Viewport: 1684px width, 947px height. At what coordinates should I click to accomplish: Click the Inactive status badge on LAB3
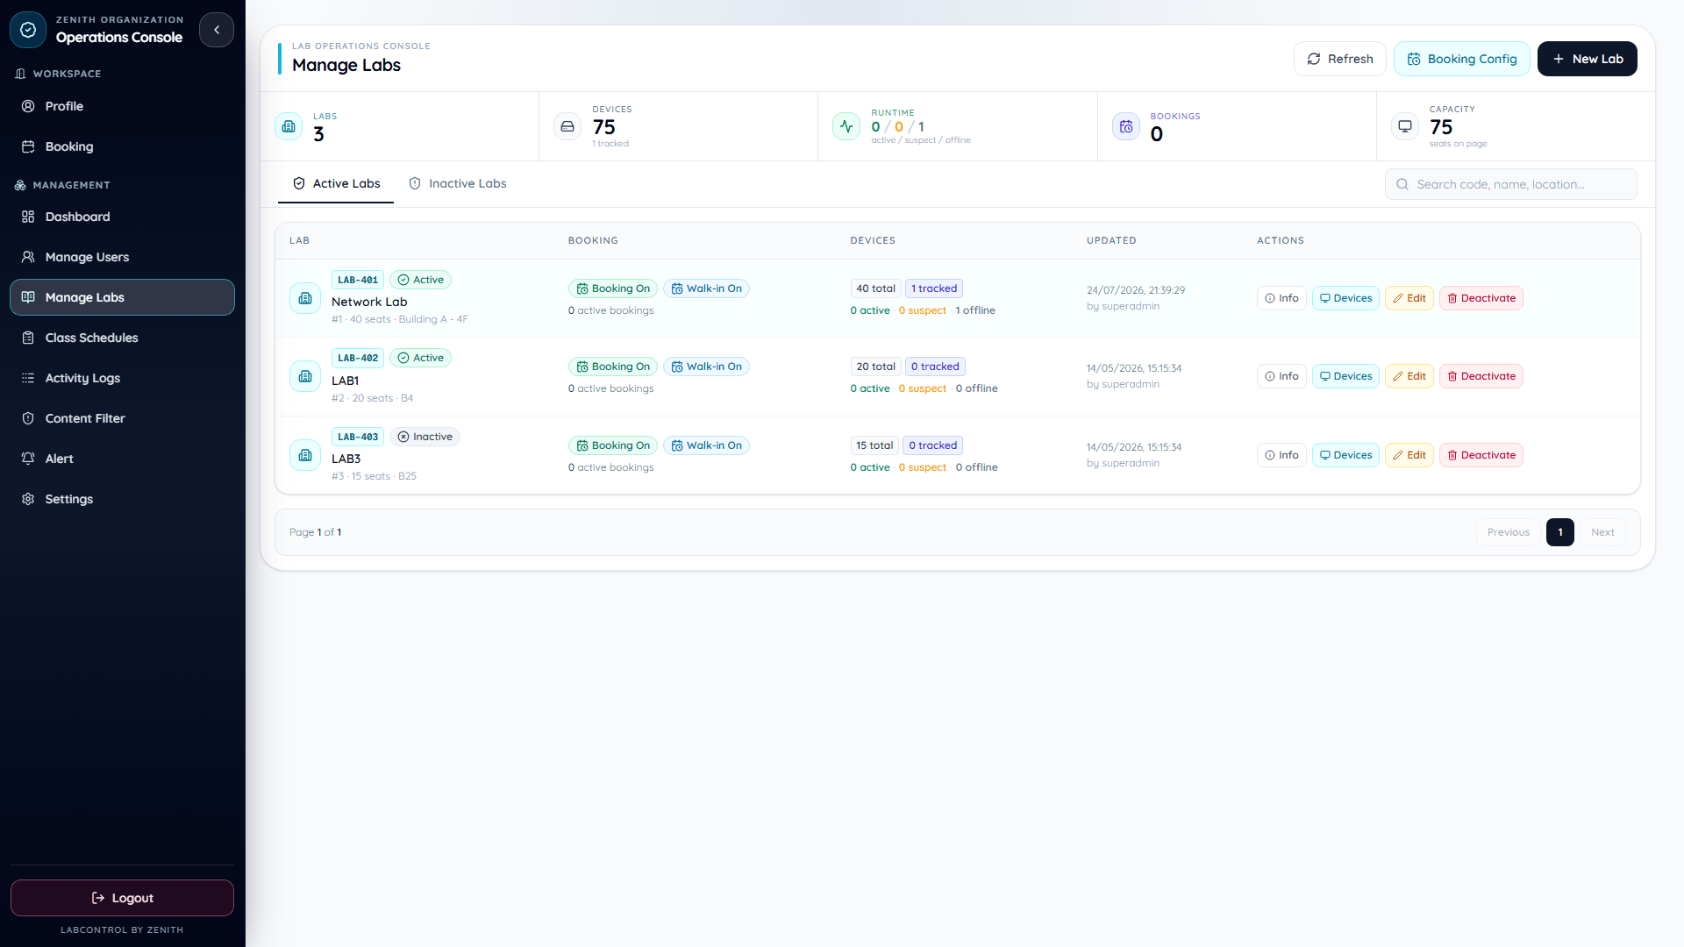coord(425,437)
